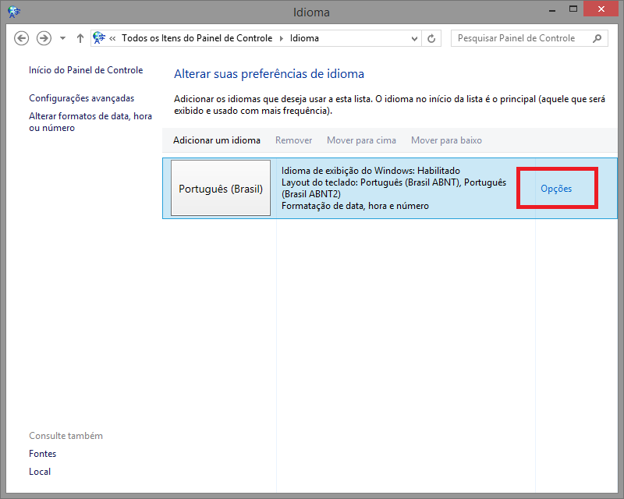Click the Back navigation arrow
The height and width of the screenshot is (499, 624).
[21, 37]
